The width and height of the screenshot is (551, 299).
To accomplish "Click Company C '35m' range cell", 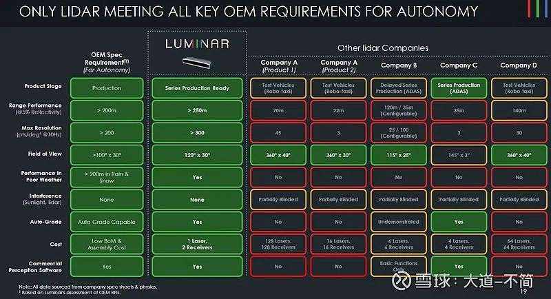I will coord(459,110).
